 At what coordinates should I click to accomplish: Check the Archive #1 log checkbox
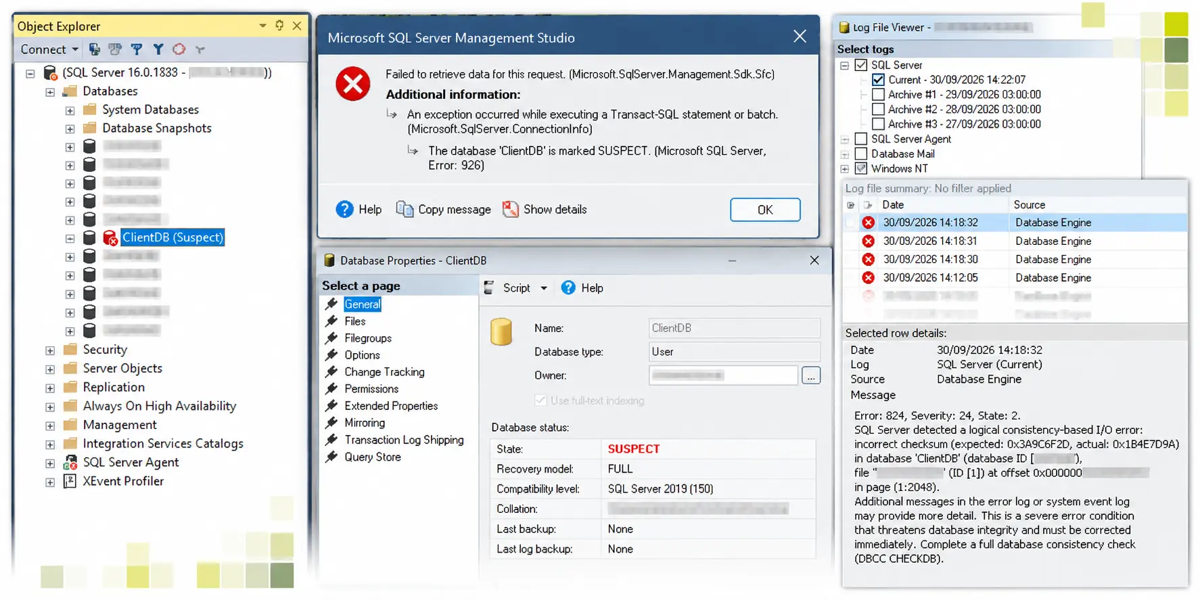878,95
